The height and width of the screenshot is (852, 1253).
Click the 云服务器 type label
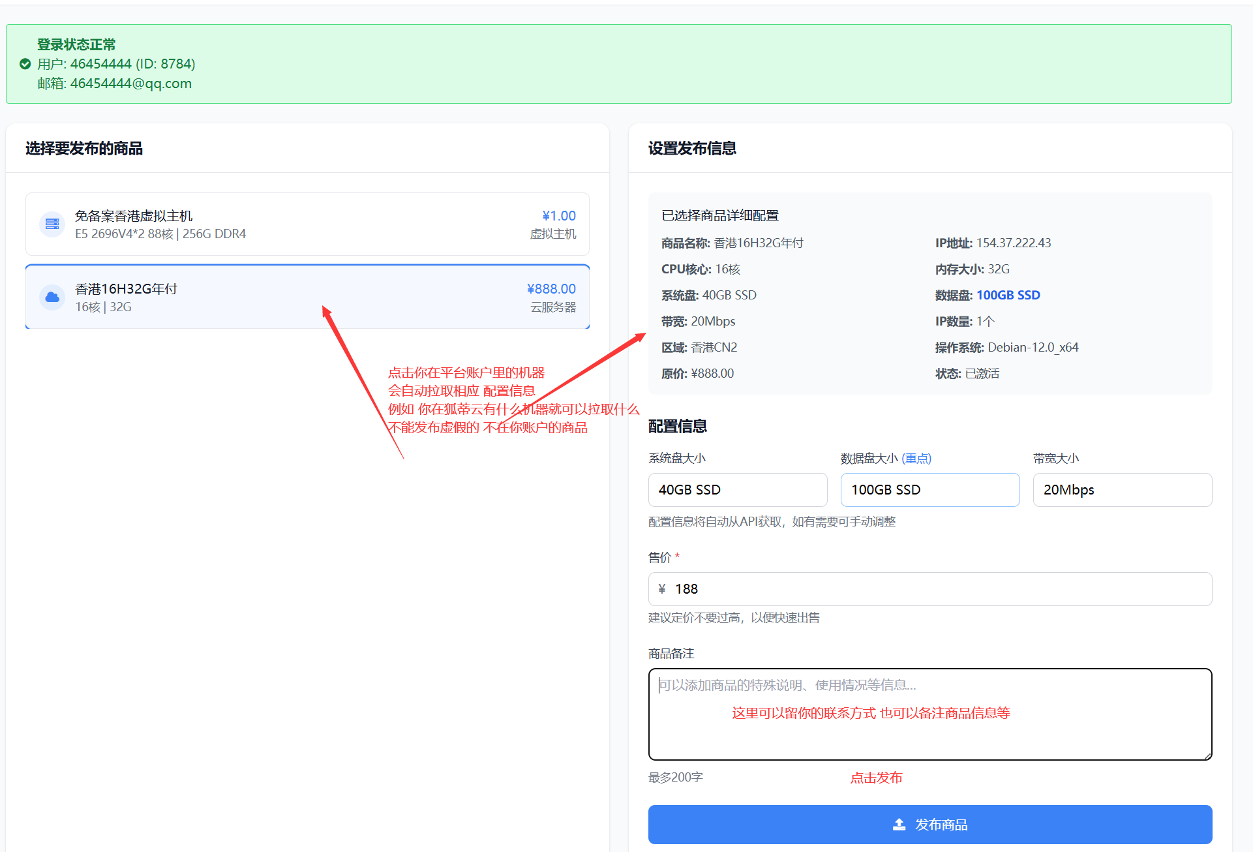(553, 307)
